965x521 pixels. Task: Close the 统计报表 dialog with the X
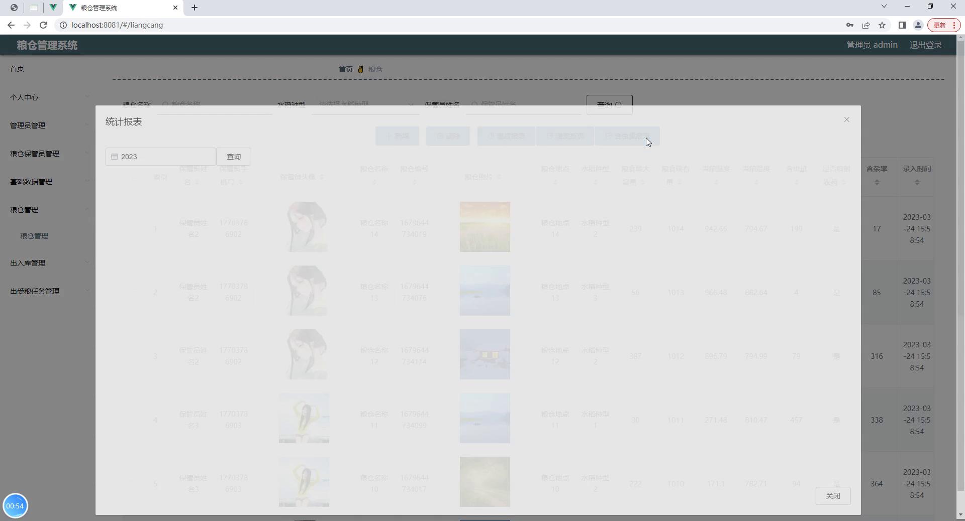[x=847, y=119]
